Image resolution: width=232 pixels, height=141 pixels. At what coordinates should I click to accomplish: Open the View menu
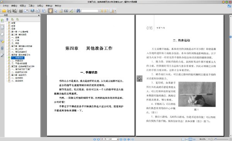point(23,6)
